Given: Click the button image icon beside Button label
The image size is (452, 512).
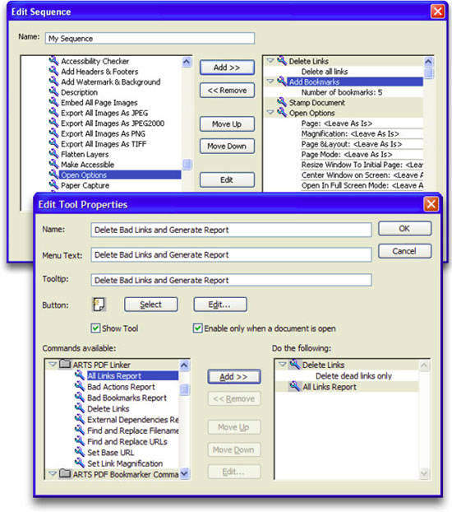Looking at the screenshot, I should 99,305.
